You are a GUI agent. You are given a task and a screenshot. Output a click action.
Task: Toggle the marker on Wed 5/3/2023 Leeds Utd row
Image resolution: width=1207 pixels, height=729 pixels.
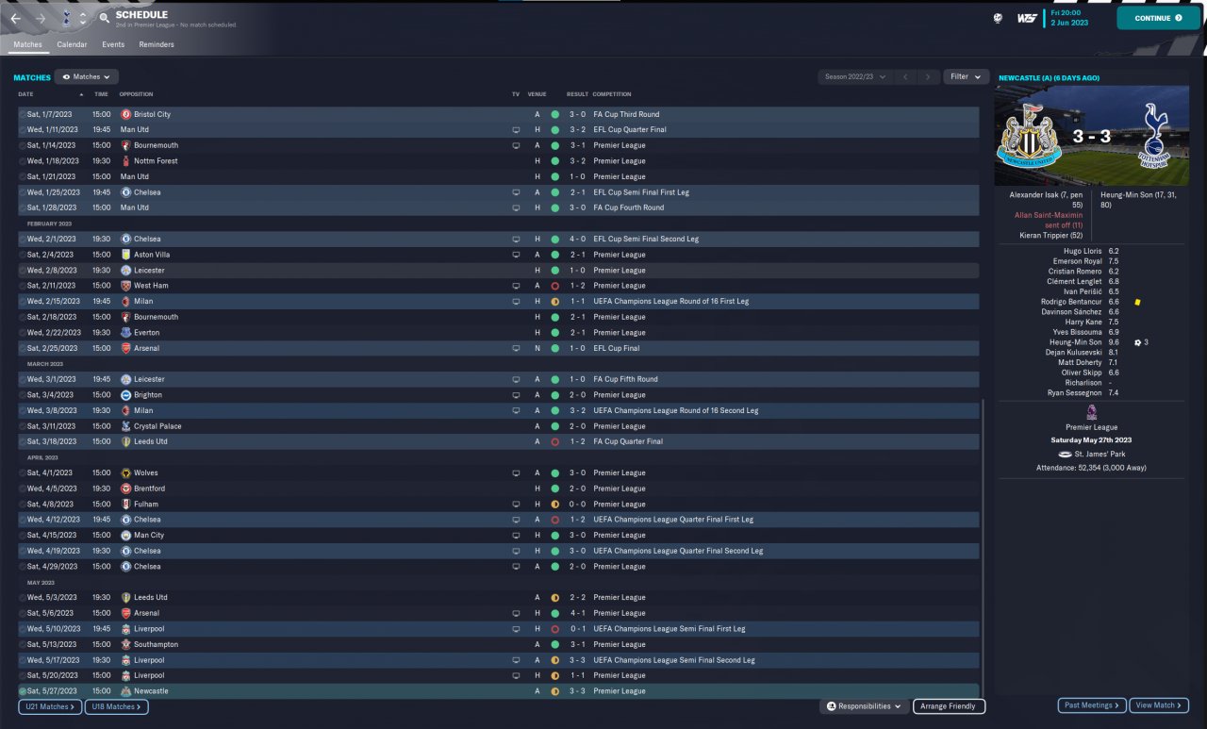(23, 598)
